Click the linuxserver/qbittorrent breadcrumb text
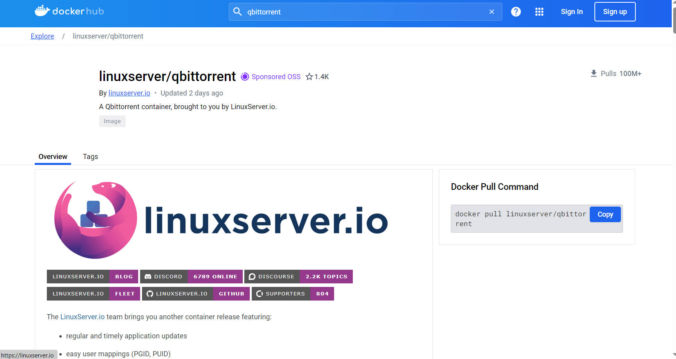The width and height of the screenshot is (676, 359). [x=108, y=36]
